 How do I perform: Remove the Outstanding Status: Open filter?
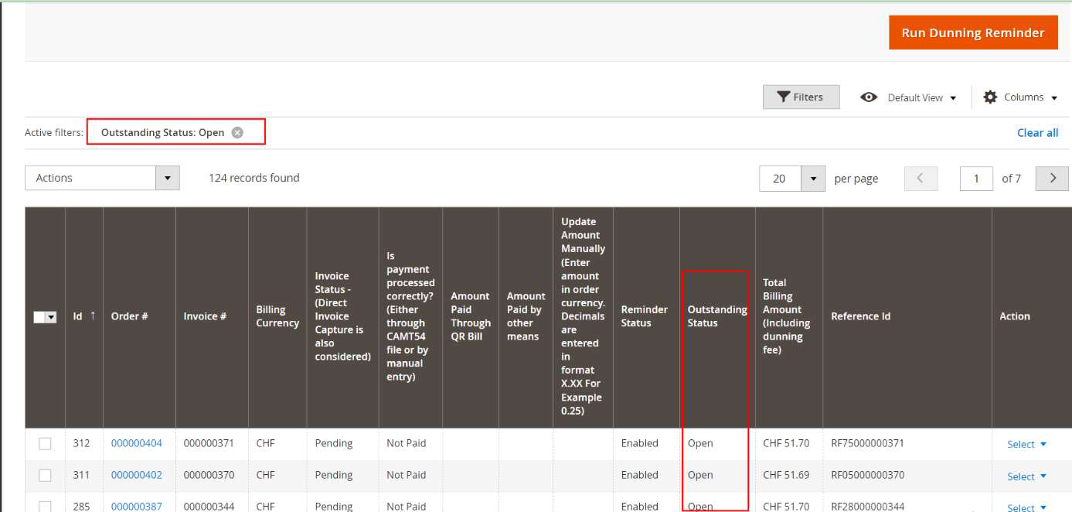click(237, 132)
